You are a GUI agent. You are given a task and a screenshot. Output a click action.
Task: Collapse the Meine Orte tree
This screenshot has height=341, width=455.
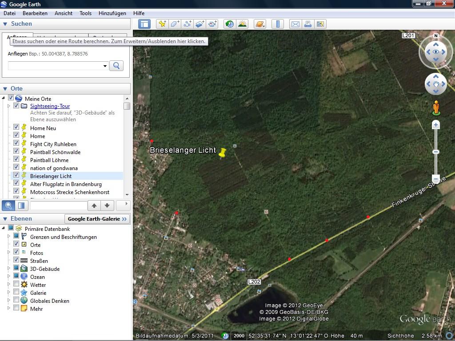tap(4, 98)
